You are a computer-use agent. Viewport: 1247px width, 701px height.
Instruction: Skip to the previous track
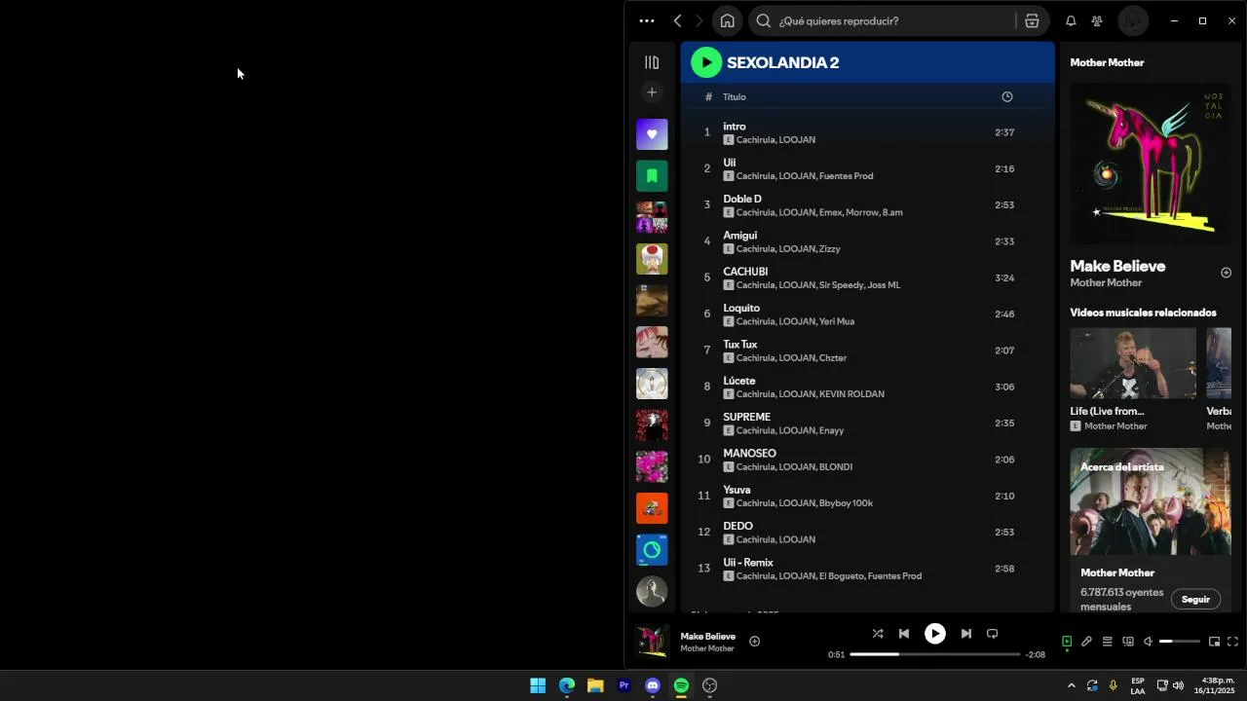[x=904, y=634]
